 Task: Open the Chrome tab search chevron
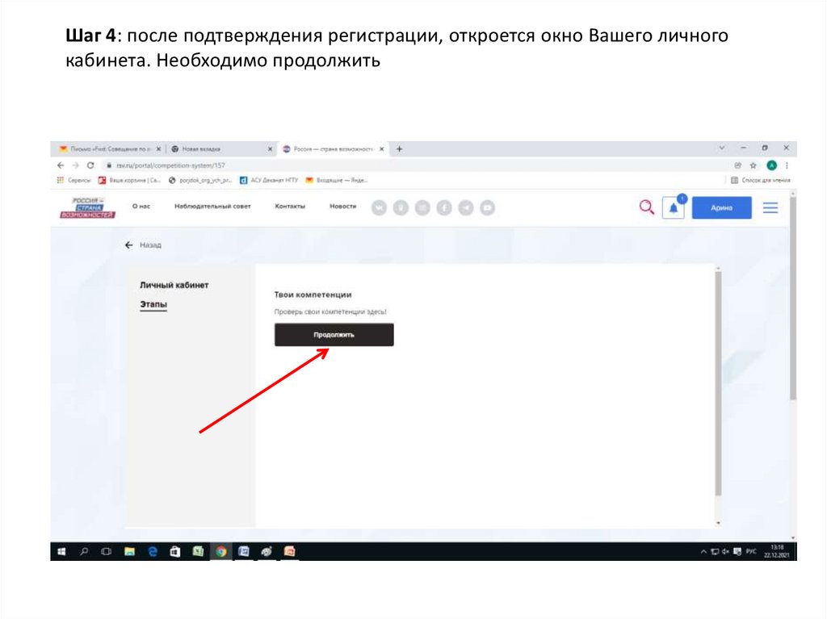coord(721,148)
